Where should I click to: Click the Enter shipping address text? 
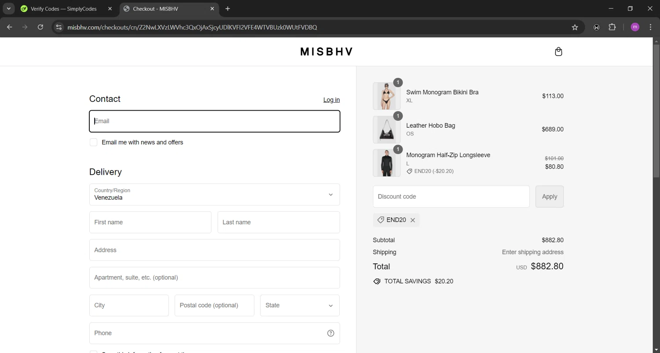532,252
